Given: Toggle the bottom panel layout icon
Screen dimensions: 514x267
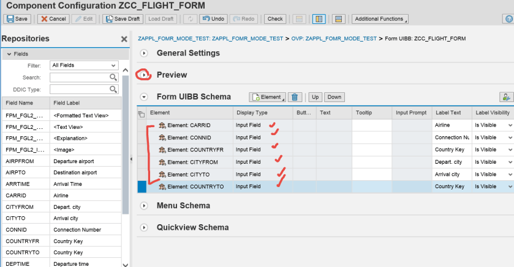Looking at the screenshot, I should click(x=339, y=19).
